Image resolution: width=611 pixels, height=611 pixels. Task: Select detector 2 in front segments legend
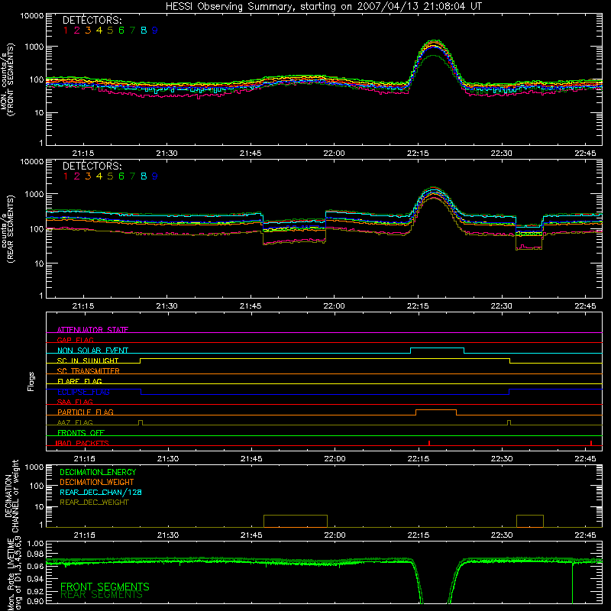77,31
